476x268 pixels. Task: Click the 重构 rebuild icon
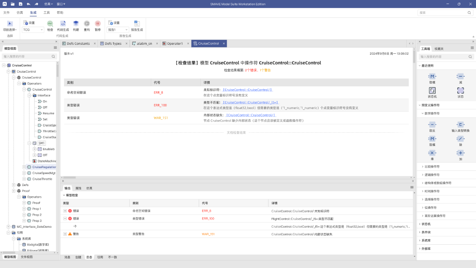click(87, 23)
